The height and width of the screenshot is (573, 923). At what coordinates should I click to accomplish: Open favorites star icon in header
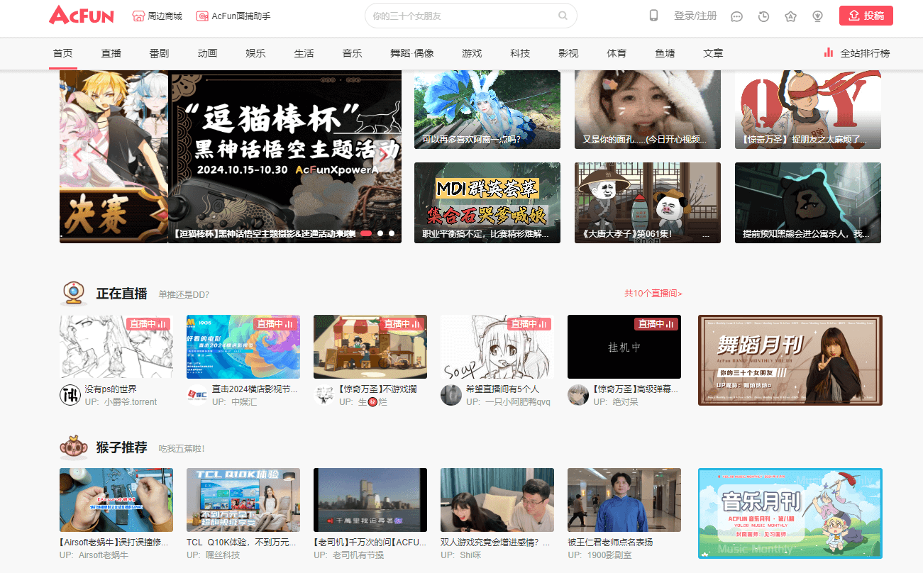[790, 16]
